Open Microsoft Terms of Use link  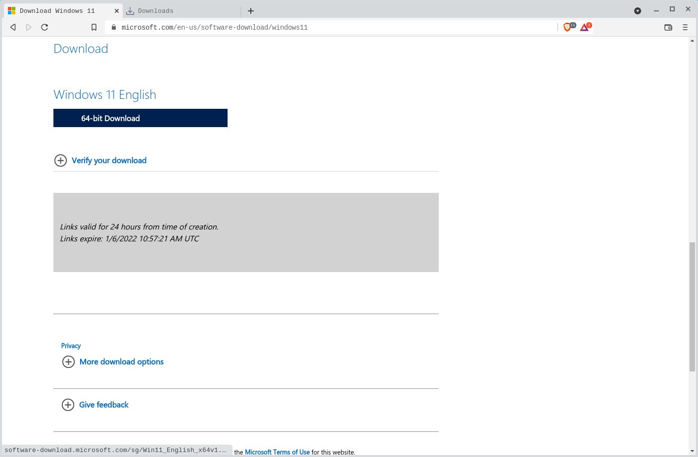point(277,452)
